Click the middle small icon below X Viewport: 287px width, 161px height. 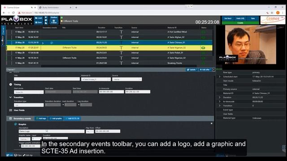pyautogui.click(x=46, y=20)
